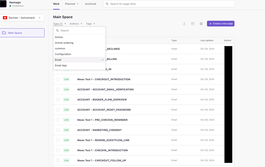
Task: Click the checkmark beside Email option
Action: point(102,60)
